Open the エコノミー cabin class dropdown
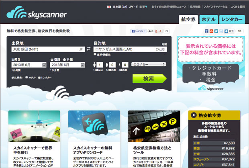249x168 pixels. point(149,64)
